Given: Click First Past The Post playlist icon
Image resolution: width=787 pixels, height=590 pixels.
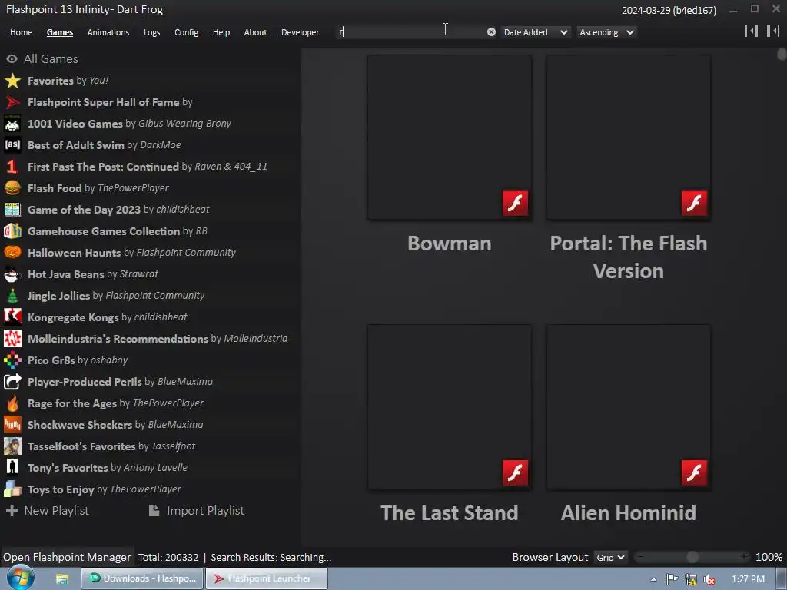Looking at the screenshot, I should (12, 167).
